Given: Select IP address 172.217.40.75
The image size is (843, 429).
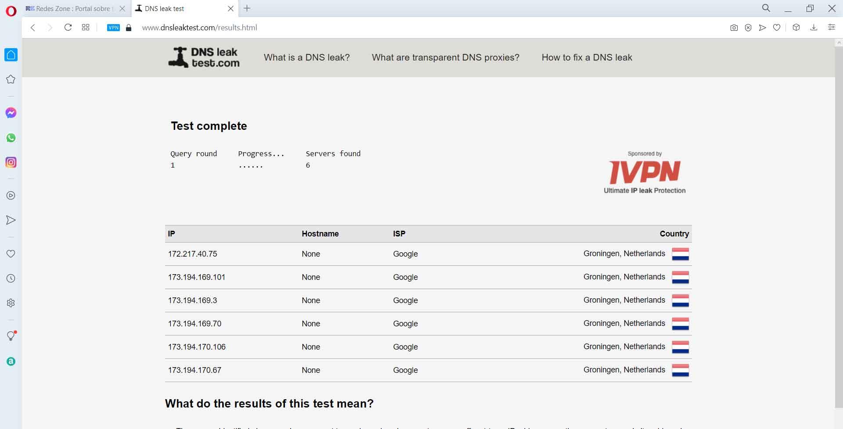Looking at the screenshot, I should 193,254.
